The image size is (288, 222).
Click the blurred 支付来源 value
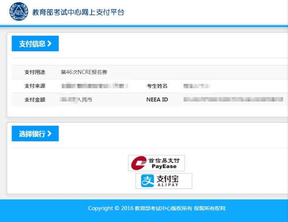click(94, 86)
